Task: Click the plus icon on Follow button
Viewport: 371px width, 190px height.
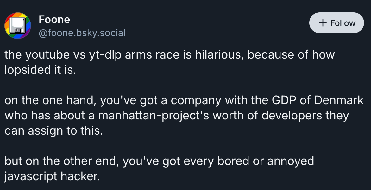Action: click(323, 23)
